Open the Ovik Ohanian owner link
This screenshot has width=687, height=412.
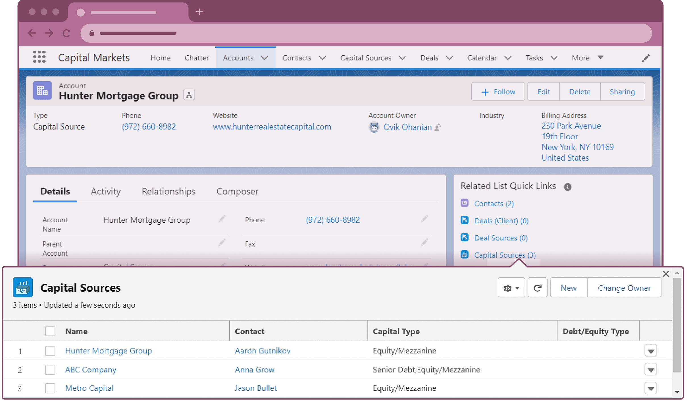[x=407, y=127]
